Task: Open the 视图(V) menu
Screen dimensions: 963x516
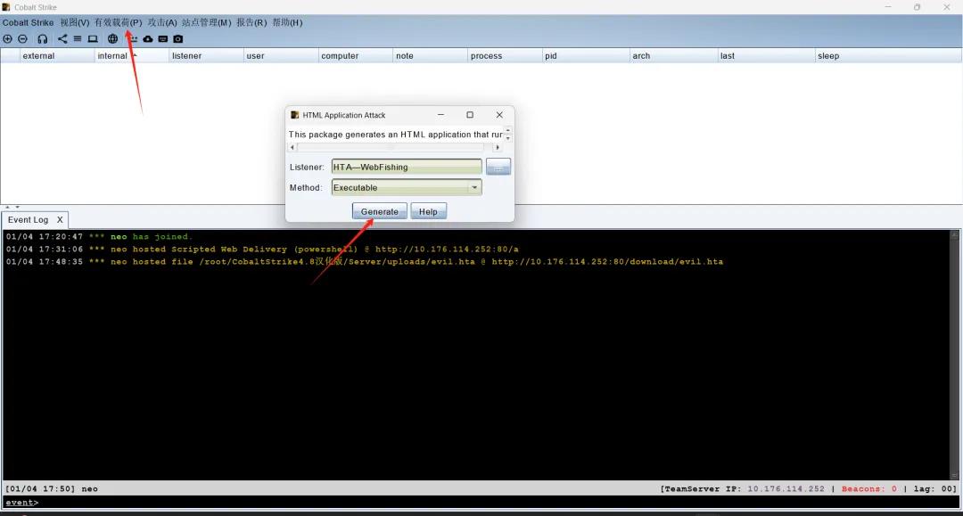Action: click(74, 22)
